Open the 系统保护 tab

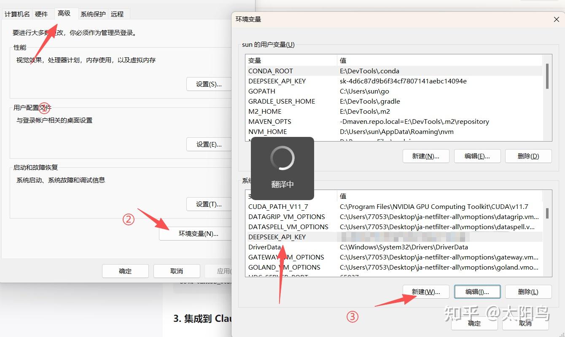pyautogui.click(x=93, y=14)
